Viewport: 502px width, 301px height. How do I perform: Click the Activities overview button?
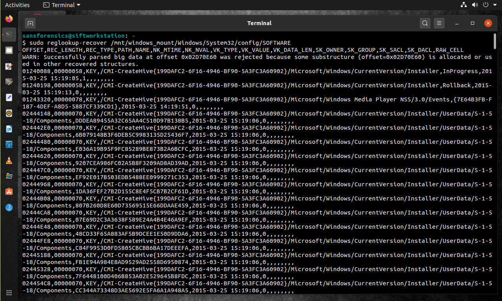coord(17,5)
